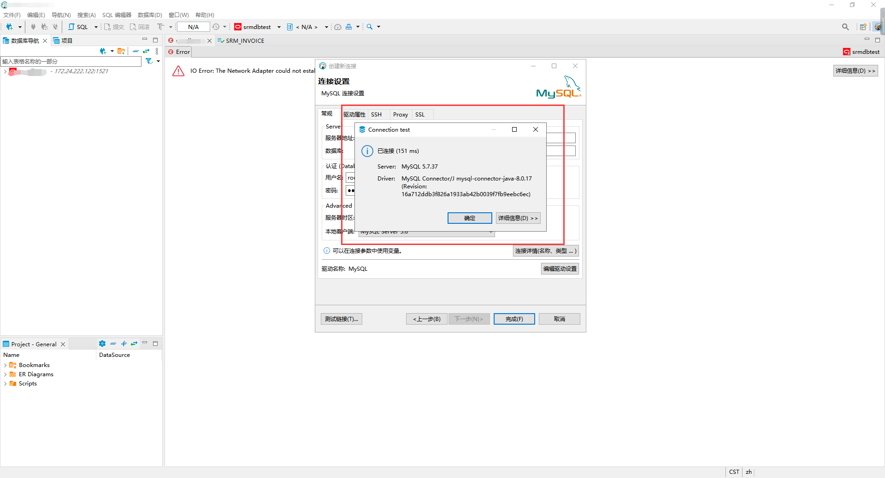
Task: Open the transaction log history icon
Action: (x=216, y=27)
